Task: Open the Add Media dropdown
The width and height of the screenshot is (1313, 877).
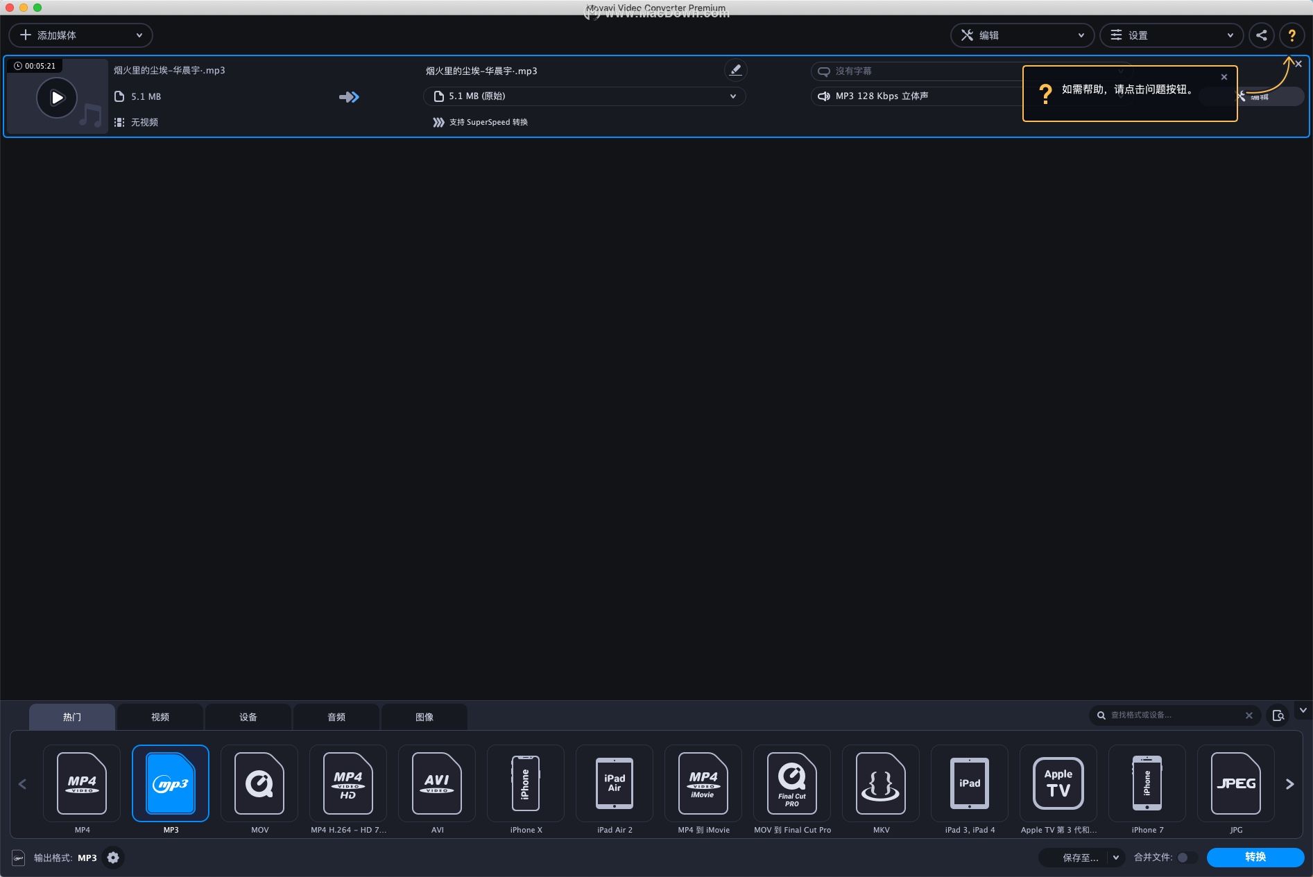Action: [x=80, y=35]
